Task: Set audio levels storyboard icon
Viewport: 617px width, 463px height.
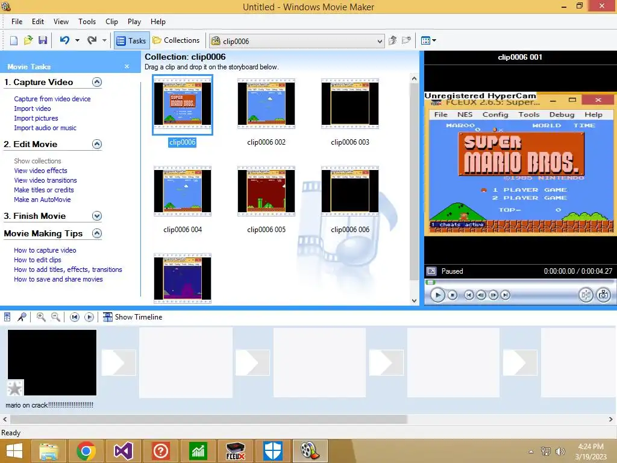Action: tap(7, 317)
